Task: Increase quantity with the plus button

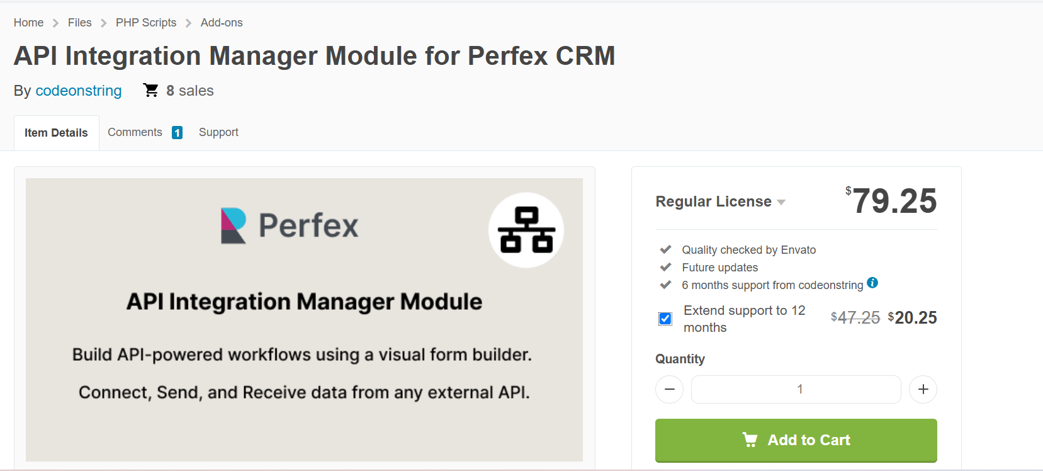Action: 923,389
